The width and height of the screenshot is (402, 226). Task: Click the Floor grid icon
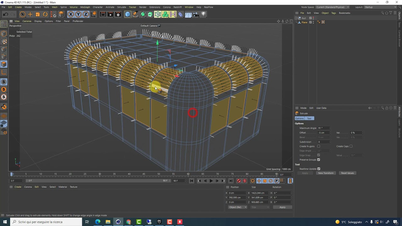(x=188, y=14)
